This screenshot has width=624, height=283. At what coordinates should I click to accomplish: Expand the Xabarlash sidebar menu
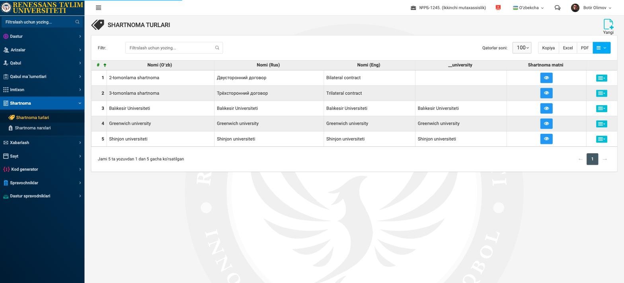pos(42,142)
